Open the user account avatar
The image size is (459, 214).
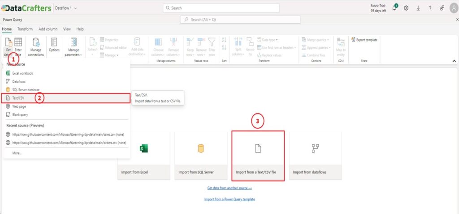tap(454, 8)
